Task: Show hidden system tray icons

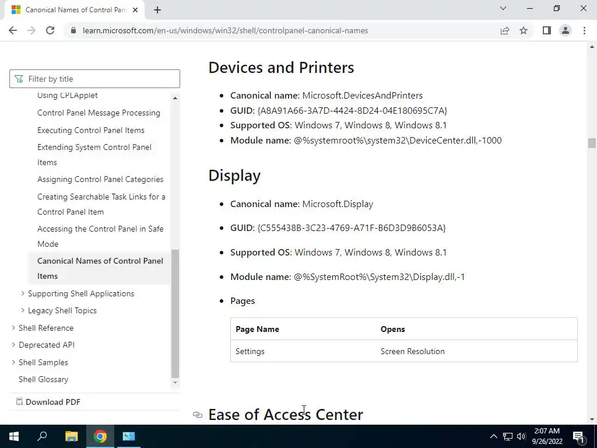Action: pos(493,436)
